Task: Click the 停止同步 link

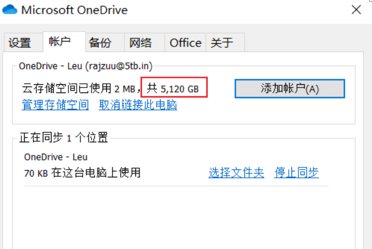Action: click(296, 172)
